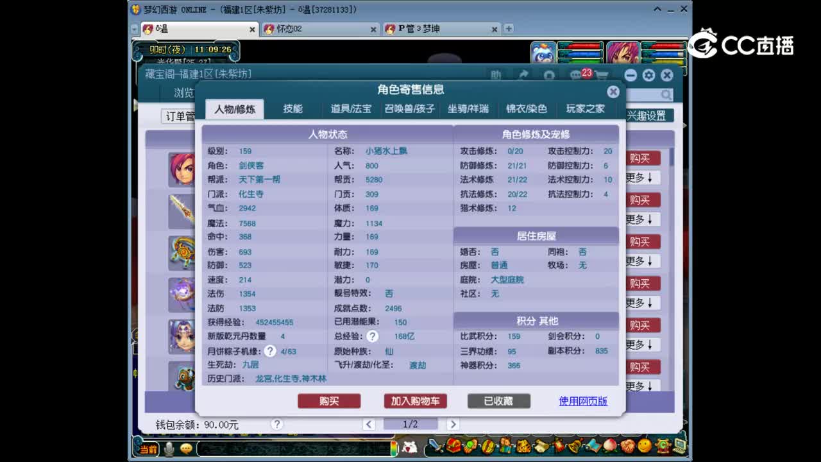Go to the next page arrow
821x462 pixels.
click(x=453, y=424)
